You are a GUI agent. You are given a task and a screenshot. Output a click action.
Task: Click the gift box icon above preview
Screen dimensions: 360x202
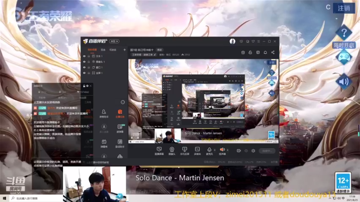coord(243,53)
